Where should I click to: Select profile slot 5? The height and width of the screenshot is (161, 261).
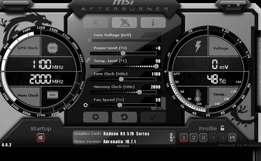223,138
